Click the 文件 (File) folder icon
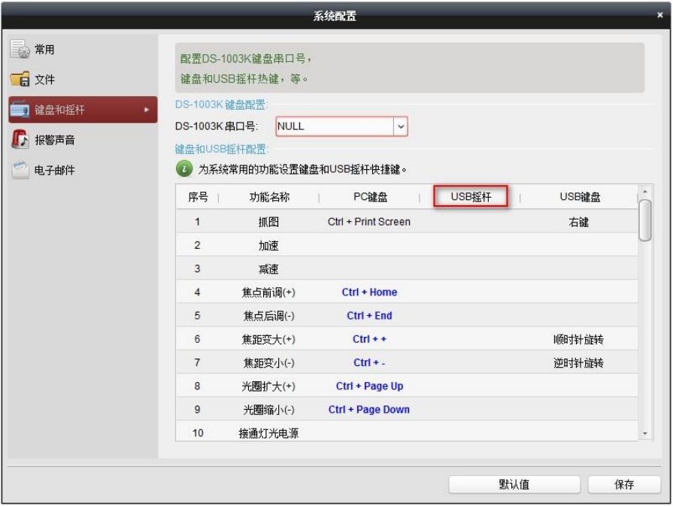This screenshot has width=673, height=506. point(20,80)
